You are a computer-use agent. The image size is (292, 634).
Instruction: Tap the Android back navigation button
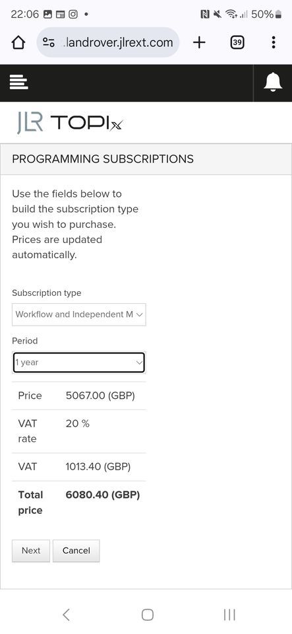point(67,615)
